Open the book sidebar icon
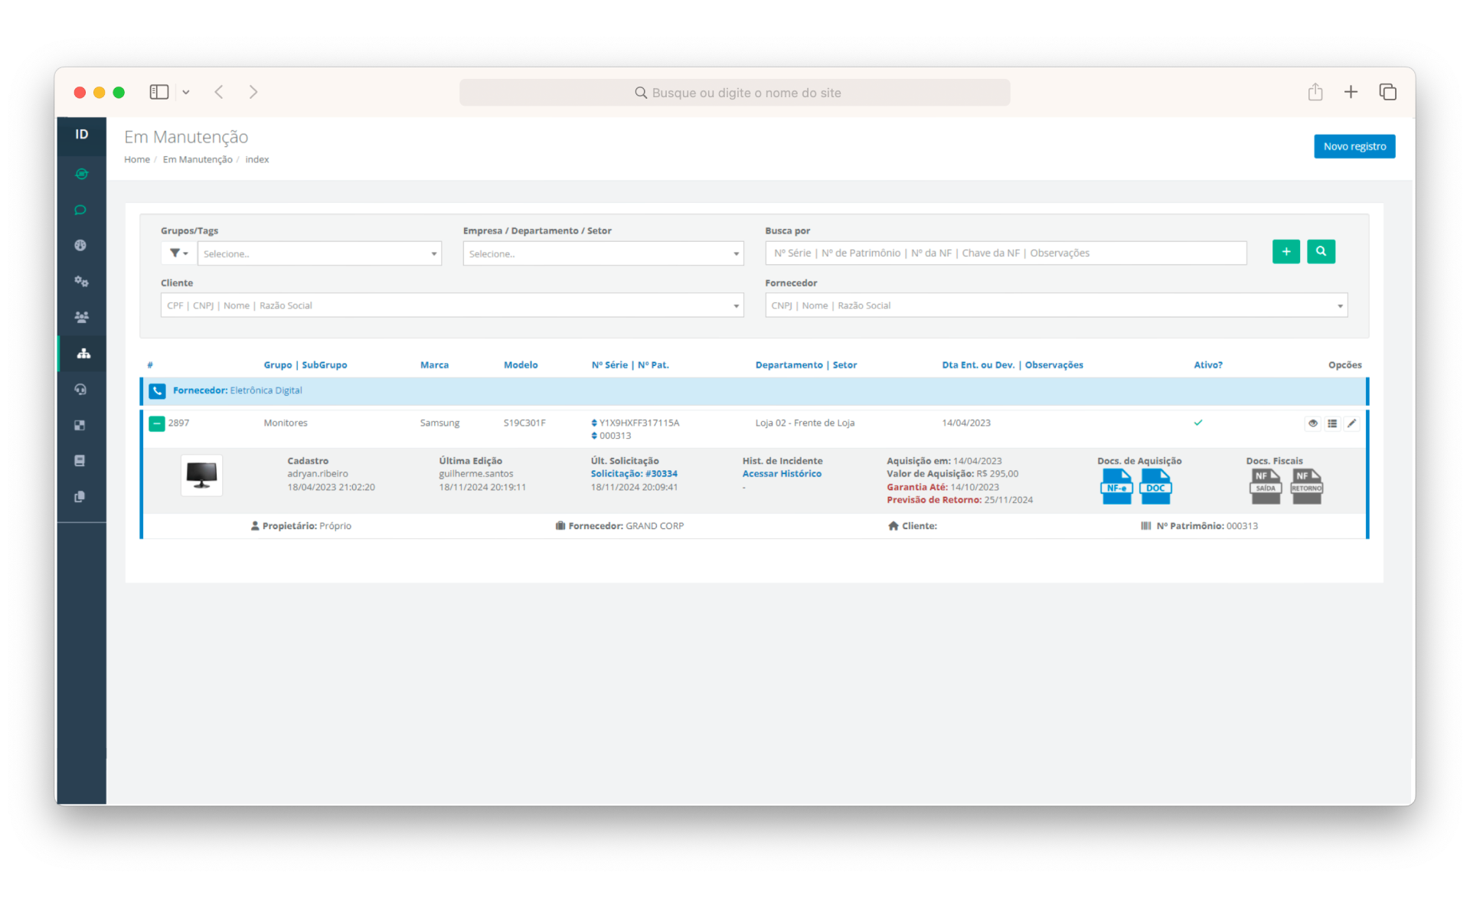 80,461
